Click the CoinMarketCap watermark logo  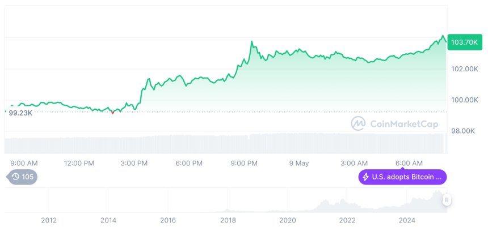pyautogui.click(x=358, y=123)
